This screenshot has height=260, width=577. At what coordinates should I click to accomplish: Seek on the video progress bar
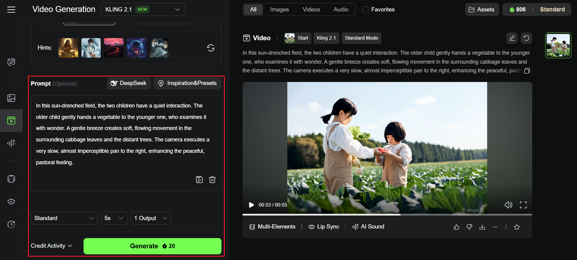point(387,215)
